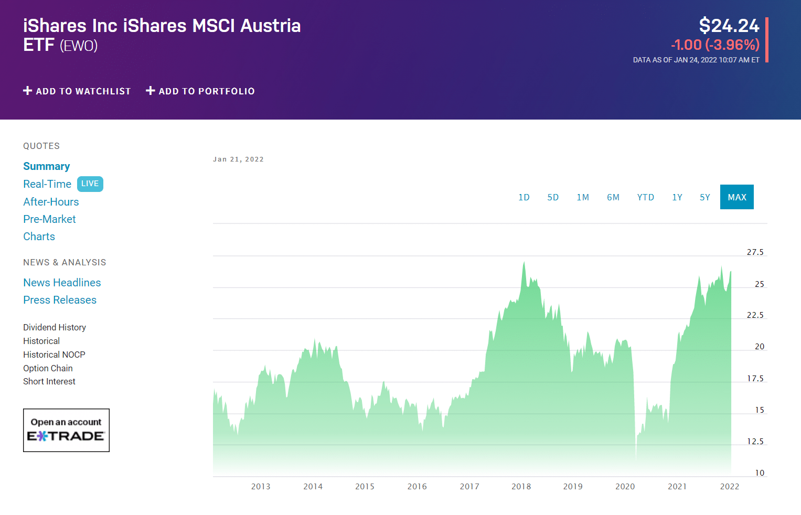Click the plus icon beside Add to Portfolio

[x=151, y=91]
